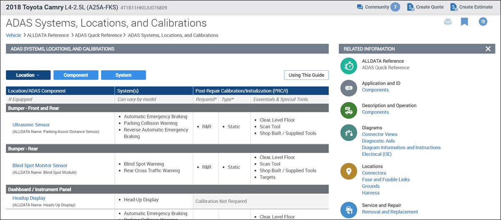Open the Removal and Replacement link
501x220 pixels.
[x=390, y=212]
